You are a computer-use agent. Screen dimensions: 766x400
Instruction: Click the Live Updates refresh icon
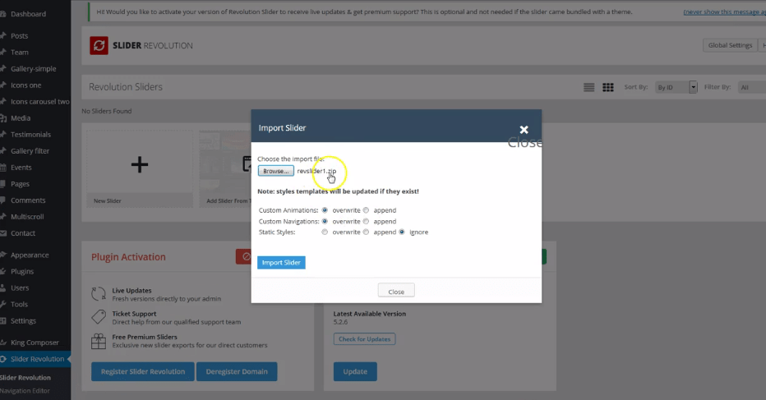click(x=99, y=293)
